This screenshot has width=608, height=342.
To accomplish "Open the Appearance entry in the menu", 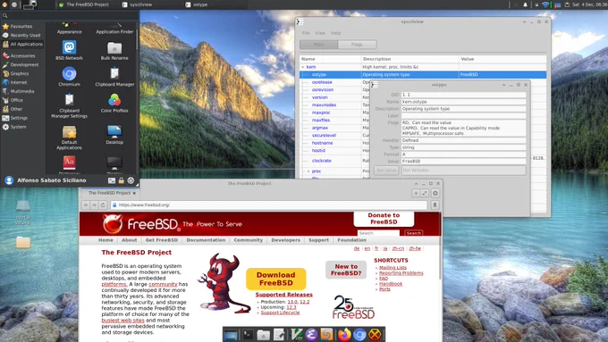I will [x=69, y=29].
